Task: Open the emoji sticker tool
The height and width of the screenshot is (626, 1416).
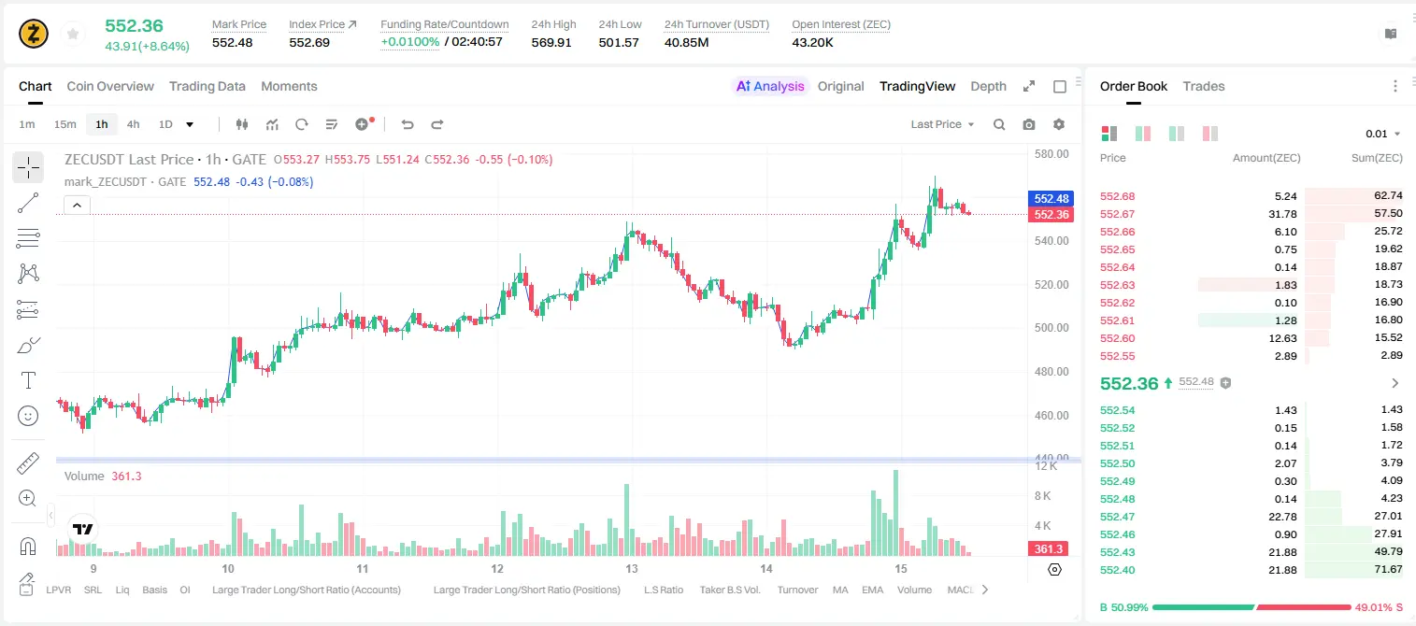Action: point(28,416)
